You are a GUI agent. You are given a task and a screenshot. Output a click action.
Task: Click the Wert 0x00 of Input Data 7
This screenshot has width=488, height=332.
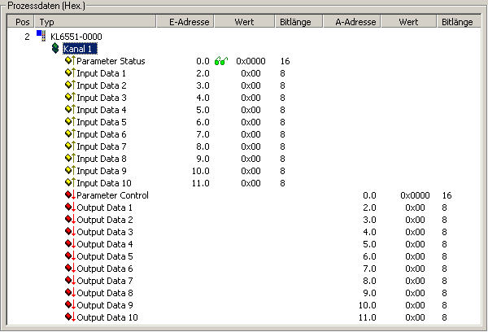click(251, 146)
